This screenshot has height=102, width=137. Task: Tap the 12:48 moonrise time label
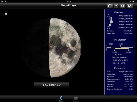point(121,44)
